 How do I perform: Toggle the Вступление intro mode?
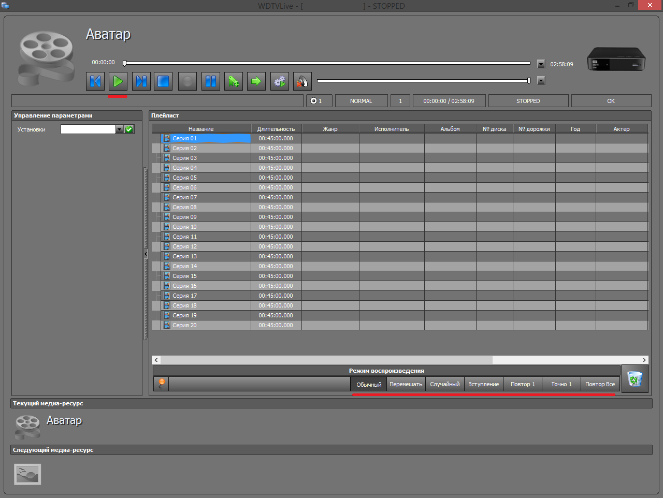pos(484,384)
